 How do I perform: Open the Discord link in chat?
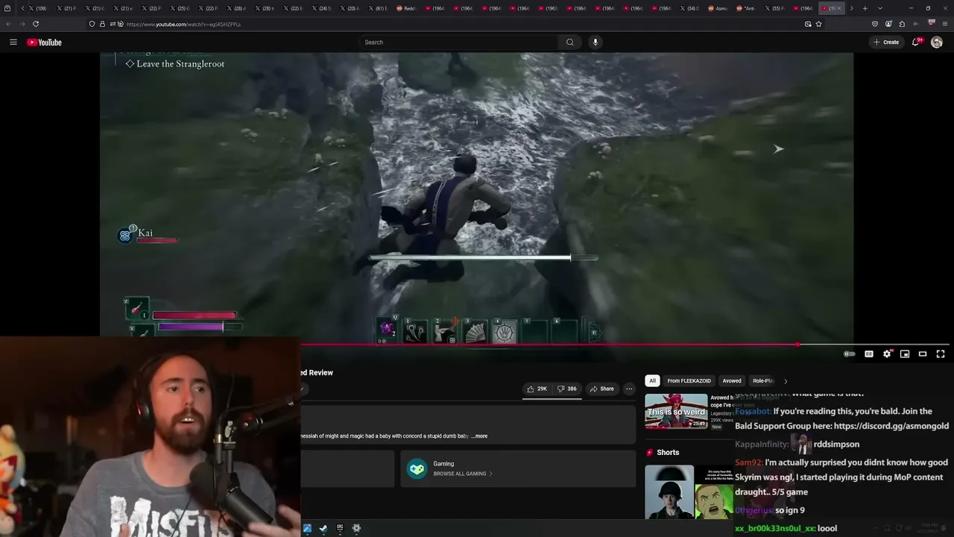pos(891,426)
